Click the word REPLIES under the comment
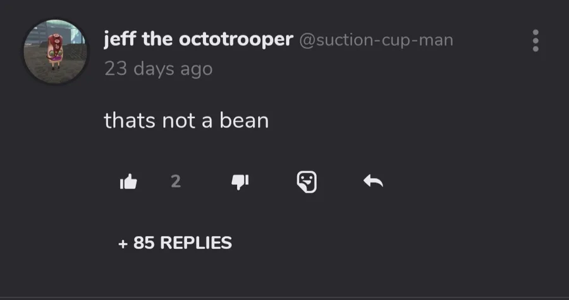Image resolution: width=569 pixels, height=300 pixels. click(x=196, y=243)
